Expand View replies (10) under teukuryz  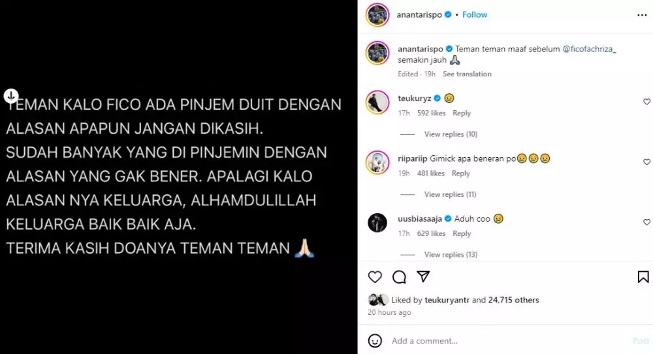451,134
